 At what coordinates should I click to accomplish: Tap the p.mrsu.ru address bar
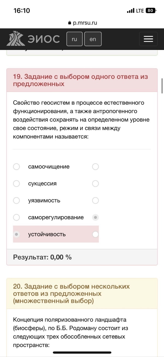click(x=82, y=23)
